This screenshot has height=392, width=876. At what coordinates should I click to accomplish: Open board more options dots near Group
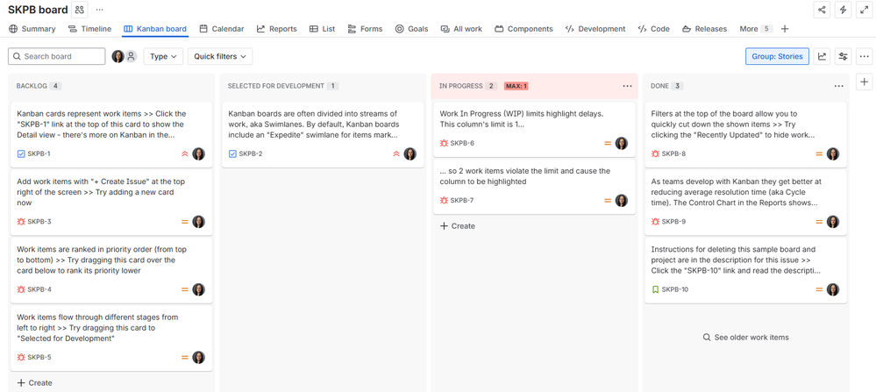(x=865, y=56)
